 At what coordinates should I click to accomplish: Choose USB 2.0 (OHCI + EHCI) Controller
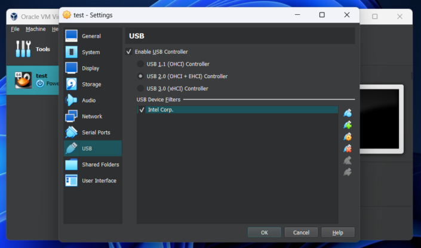[140, 76]
